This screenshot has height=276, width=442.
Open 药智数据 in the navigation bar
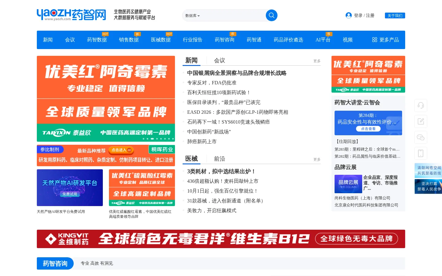pyautogui.click(x=97, y=40)
